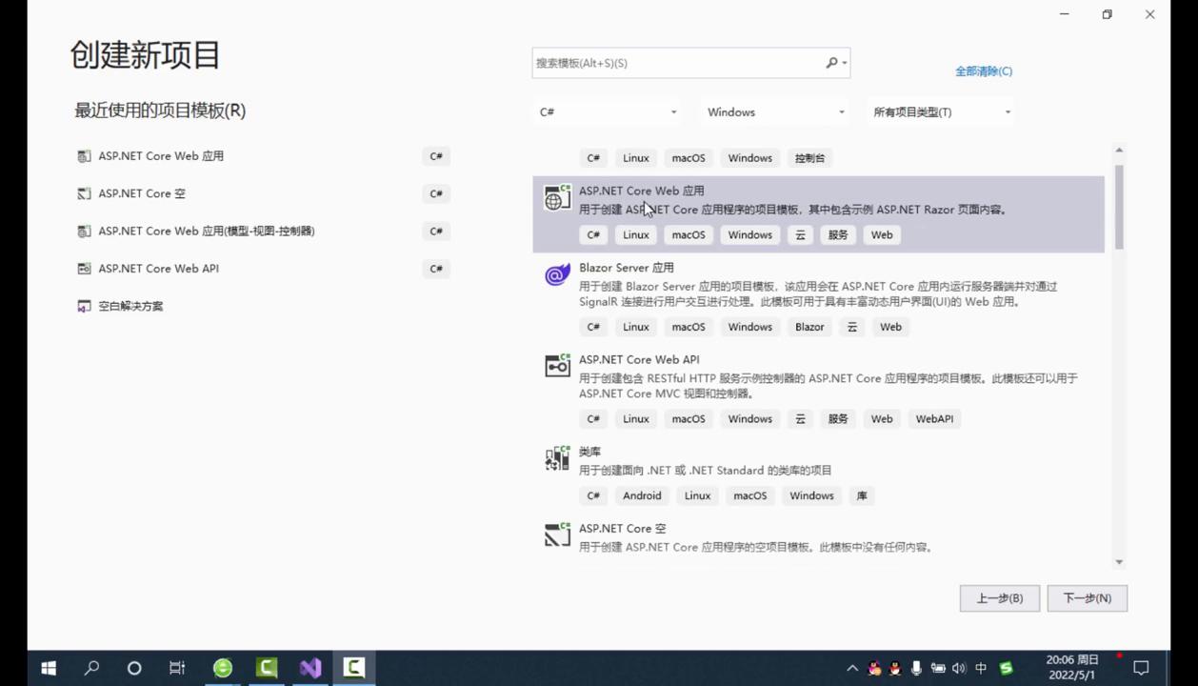This screenshot has height=686, width=1198.
Task: Expand hidden tray icons chevron
Action: point(852,668)
